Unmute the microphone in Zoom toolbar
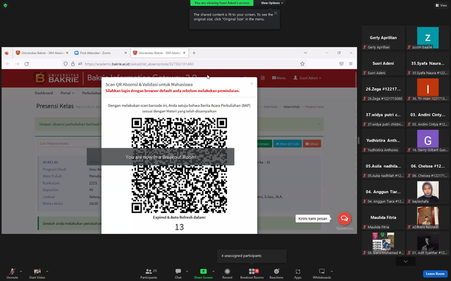 12,273
